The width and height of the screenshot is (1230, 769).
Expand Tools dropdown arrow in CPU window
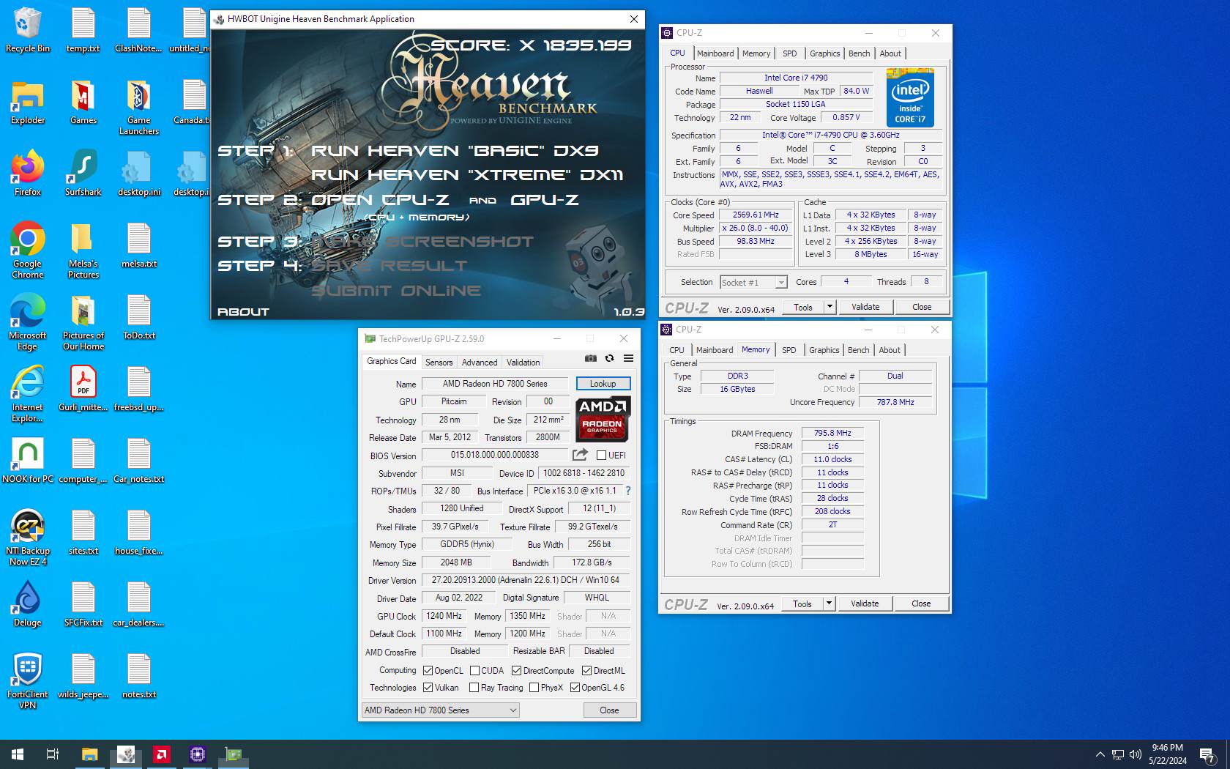tap(830, 307)
